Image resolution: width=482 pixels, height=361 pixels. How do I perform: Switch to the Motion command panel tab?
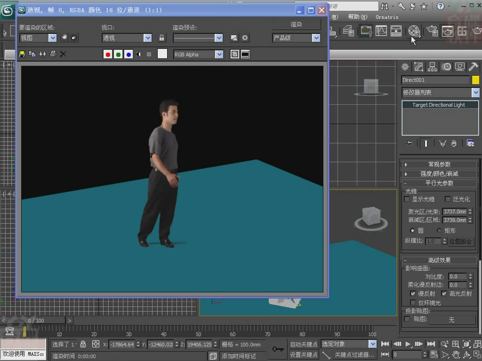446,67
